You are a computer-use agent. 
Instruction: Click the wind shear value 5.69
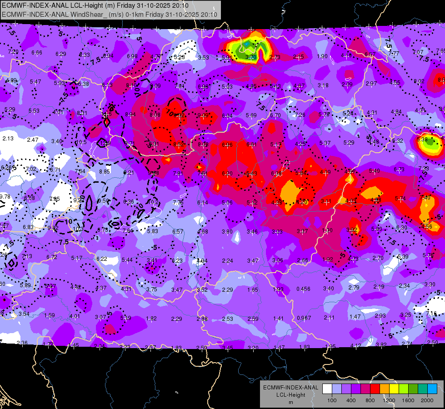click(x=251, y=115)
